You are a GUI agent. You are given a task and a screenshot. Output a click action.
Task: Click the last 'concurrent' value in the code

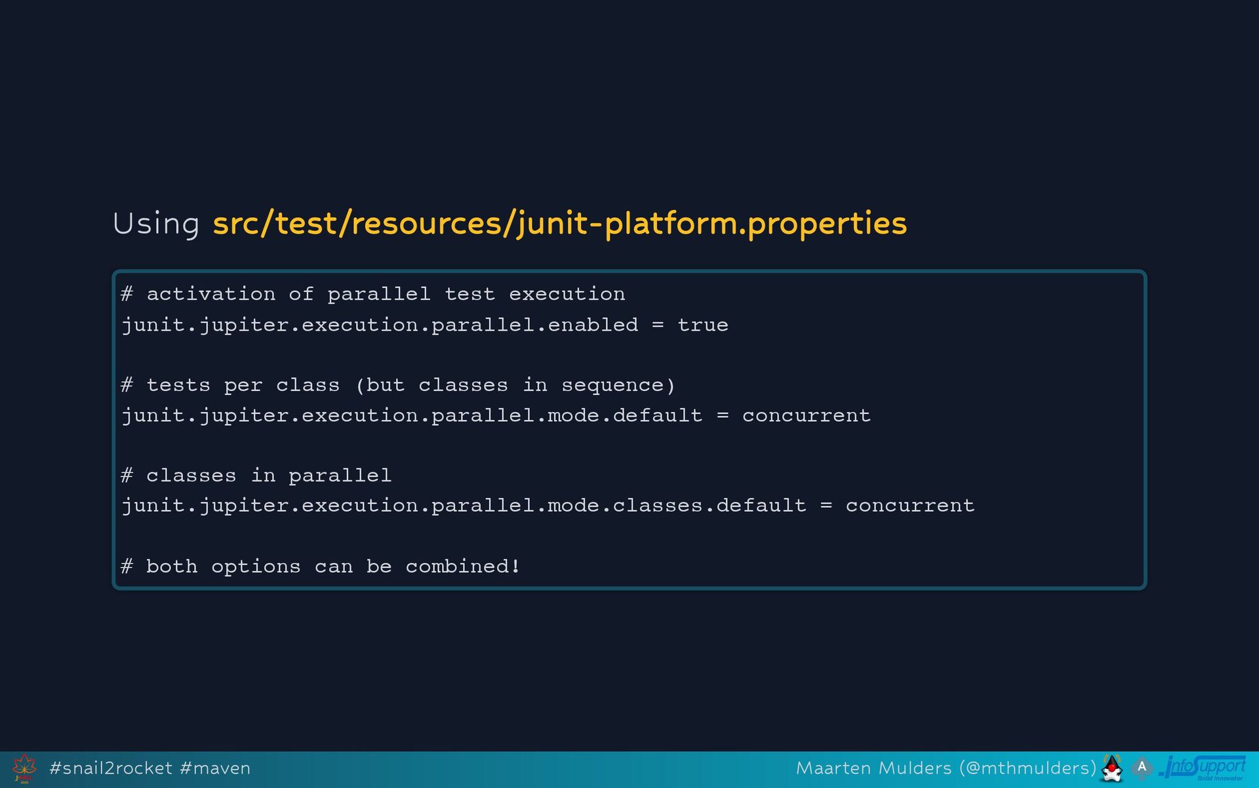[909, 506]
